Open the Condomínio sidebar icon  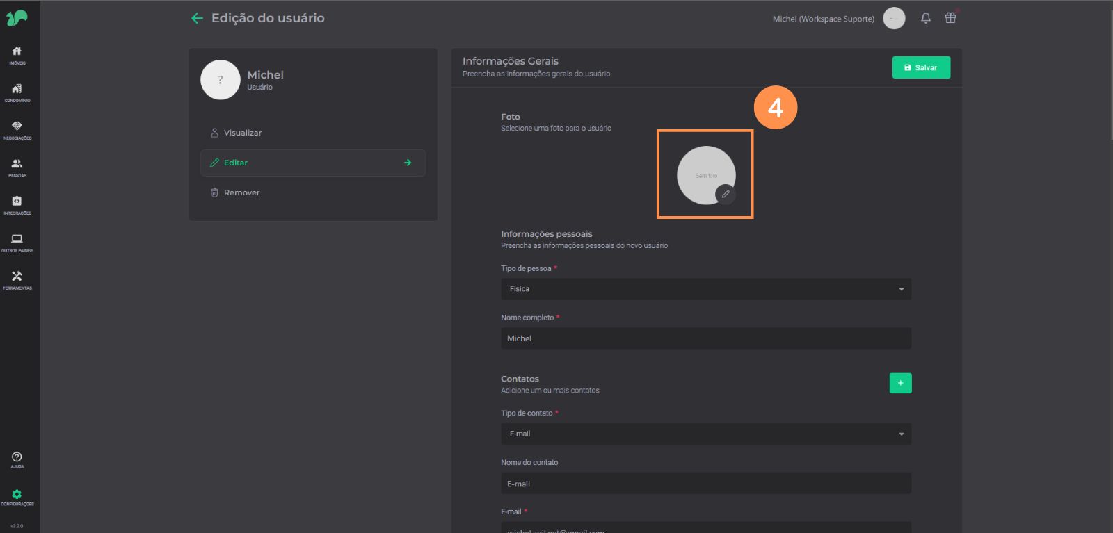(17, 92)
